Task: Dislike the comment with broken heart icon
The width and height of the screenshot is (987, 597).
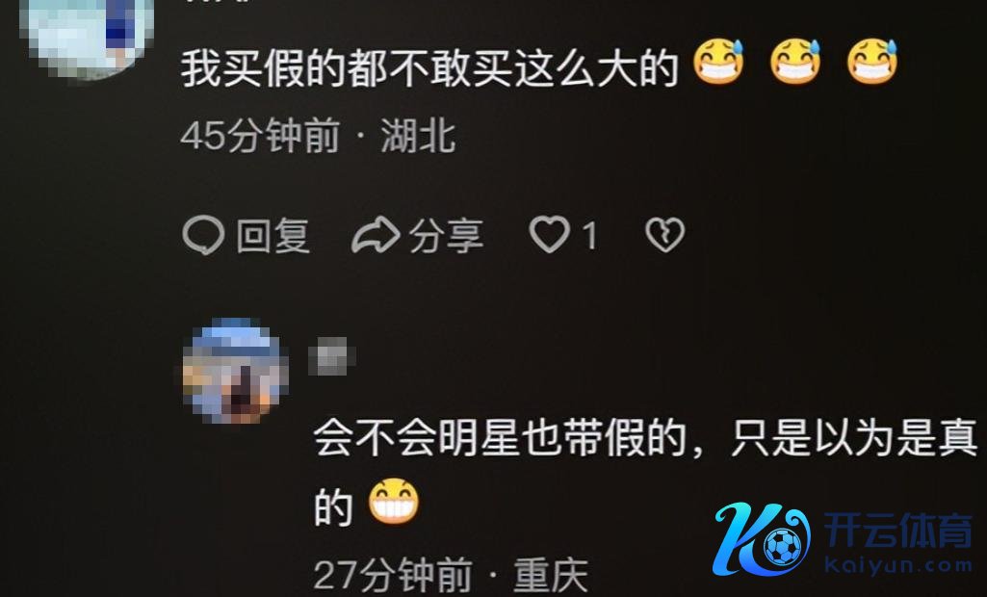Action: point(664,236)
